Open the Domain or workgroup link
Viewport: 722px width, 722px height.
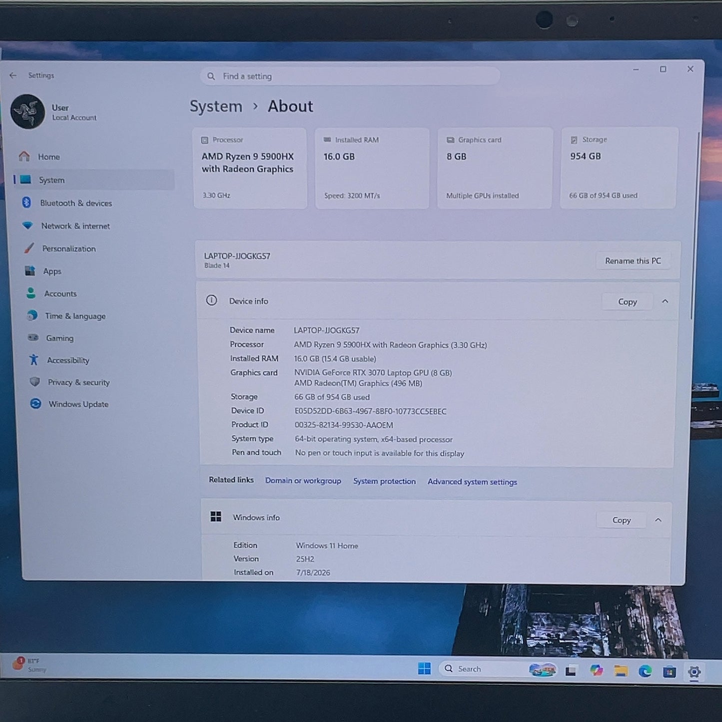coord(303,481)
